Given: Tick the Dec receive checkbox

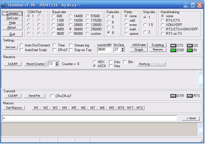Looking at the screenshot, I should click(111, 62).
